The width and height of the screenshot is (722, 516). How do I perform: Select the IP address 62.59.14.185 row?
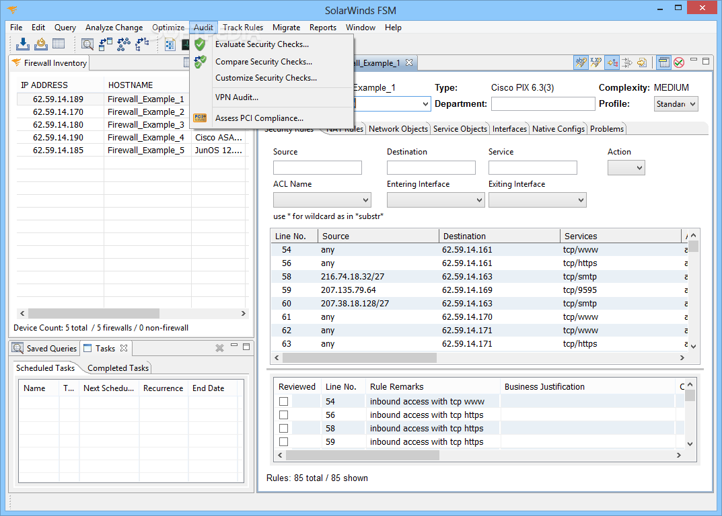pyautogui.click(x=133, y=150)
